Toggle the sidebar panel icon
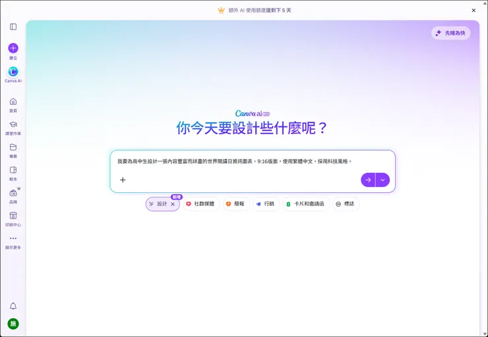The height and width of the screenshot is (337, 488). pos(13,27)
